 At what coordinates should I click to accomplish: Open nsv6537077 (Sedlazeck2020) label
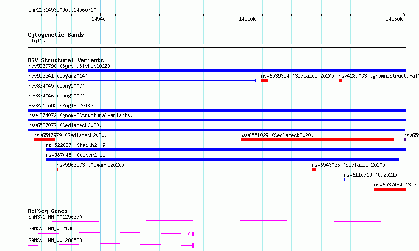click(x=65, y=125)
